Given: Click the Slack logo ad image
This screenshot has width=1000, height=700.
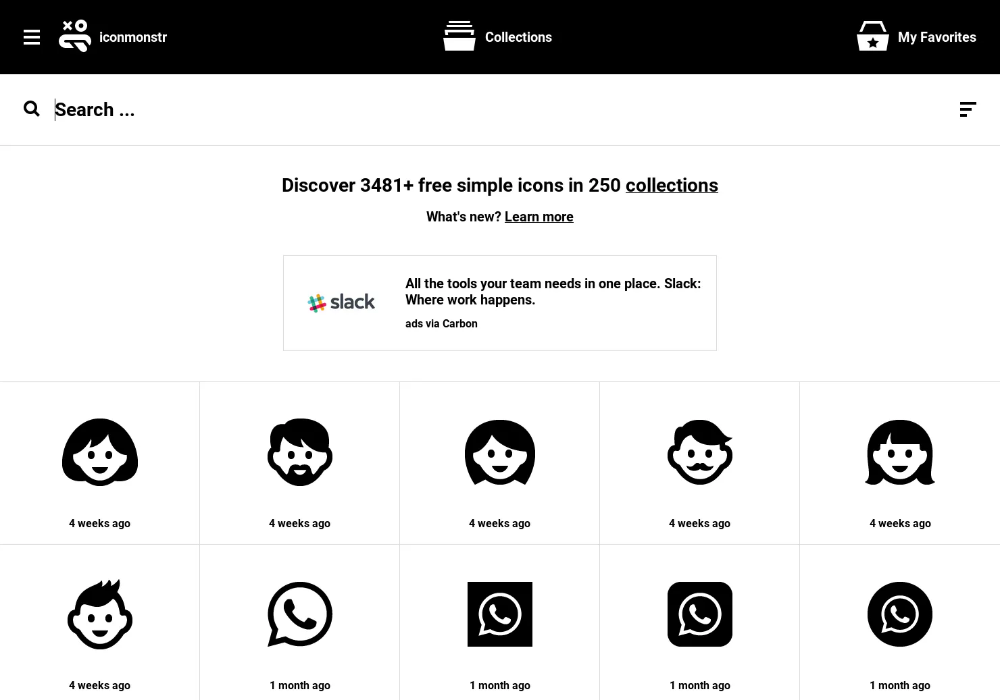Looking at the screenshot, I should pos(341,303).
